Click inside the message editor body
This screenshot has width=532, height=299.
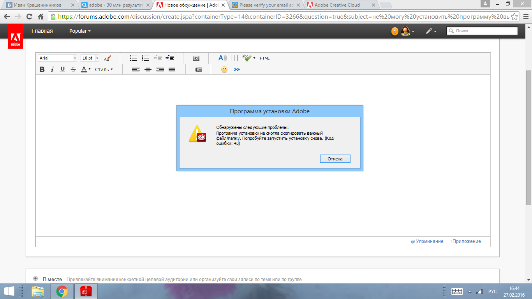pyautogui.click(x=263, y=155)
